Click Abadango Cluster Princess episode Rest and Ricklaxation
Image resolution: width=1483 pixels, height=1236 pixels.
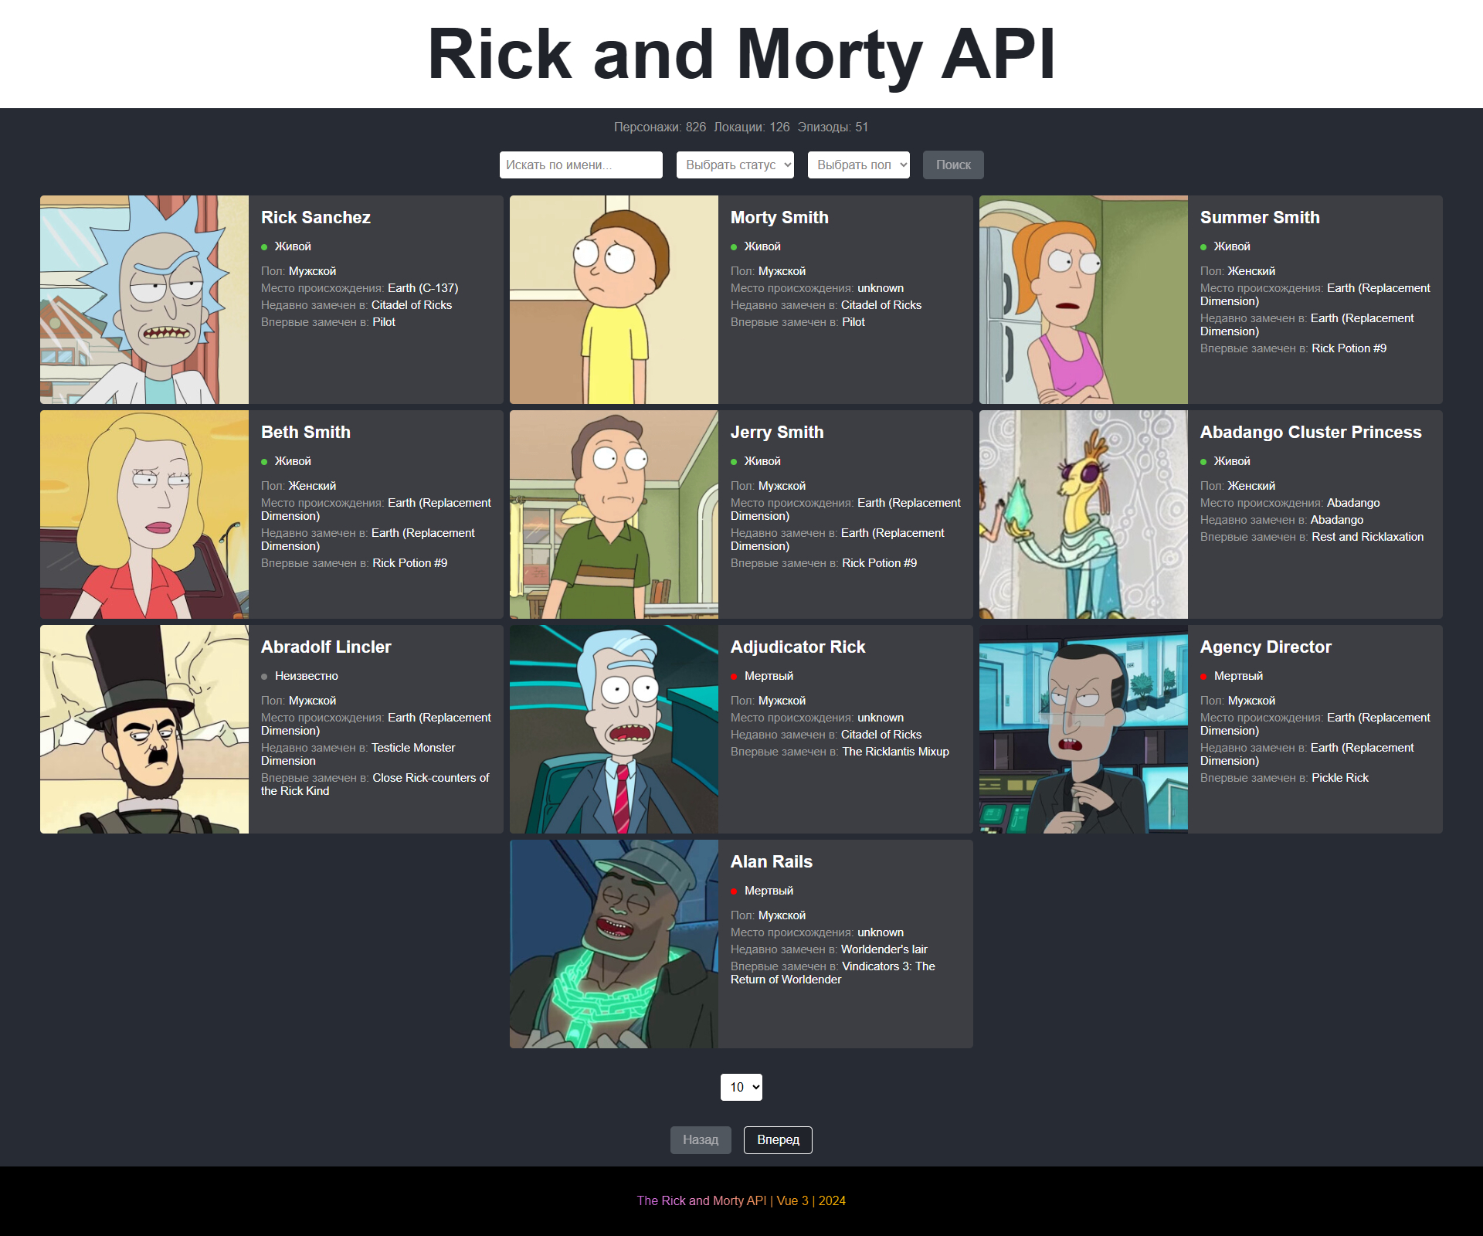(x=1367, y=537)
